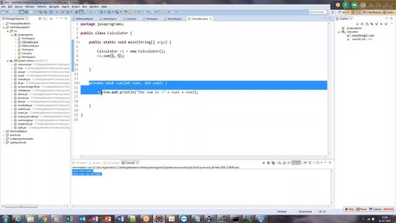Click the Stop button in recorder bar
Image resolution: width=396 pixels, height=223 pixels.
click(349, 209)
